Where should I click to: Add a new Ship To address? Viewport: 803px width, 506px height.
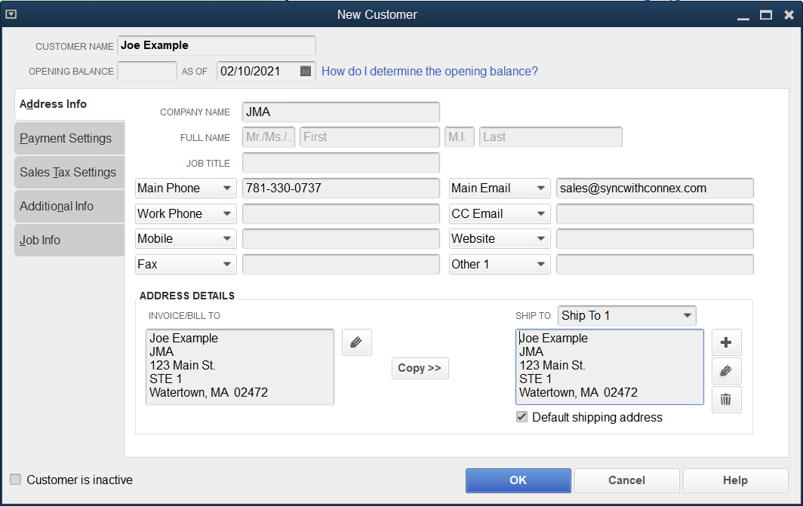click(726, 342)
